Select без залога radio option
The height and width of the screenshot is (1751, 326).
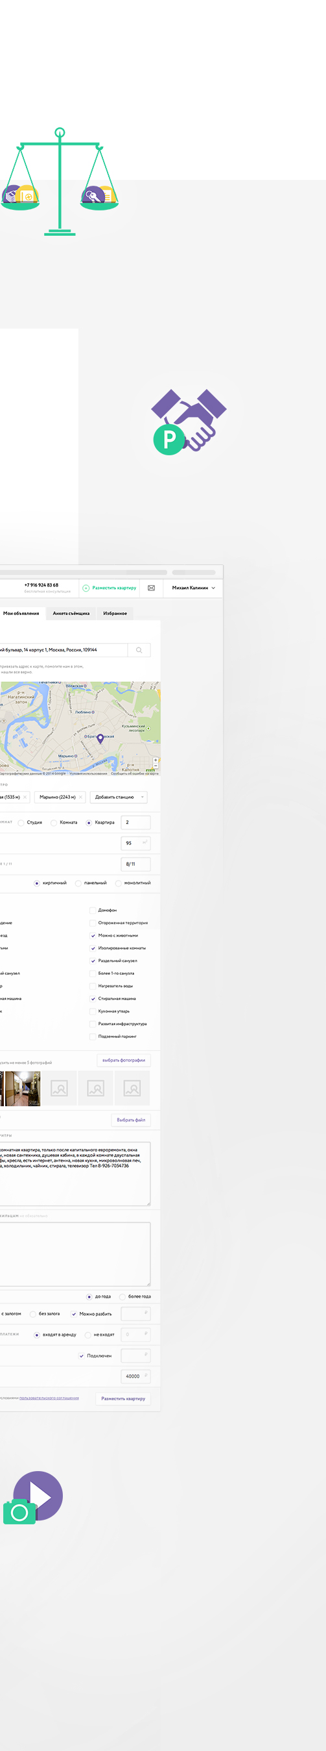(x=32, y=1315)
